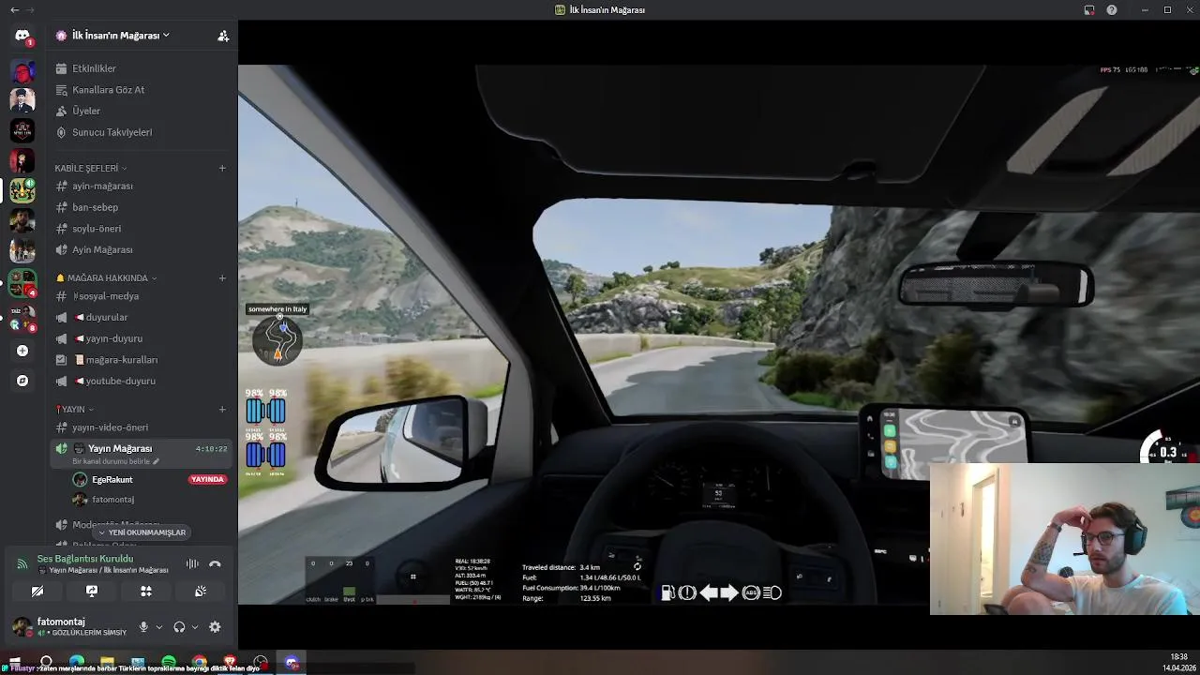Image resolution: width=1200 pixels, height=675 pixels.
Task: Open Sunucu Takviyeleri boosts item
Action: pos(142,132)
